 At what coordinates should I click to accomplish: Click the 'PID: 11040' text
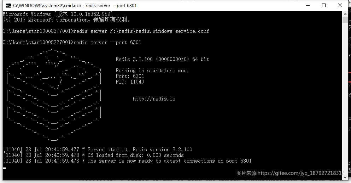click(130, 82)
